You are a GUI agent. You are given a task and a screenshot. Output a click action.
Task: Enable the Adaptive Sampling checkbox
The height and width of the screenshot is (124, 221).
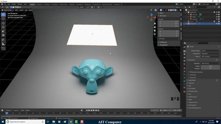(x=191, y=72)
